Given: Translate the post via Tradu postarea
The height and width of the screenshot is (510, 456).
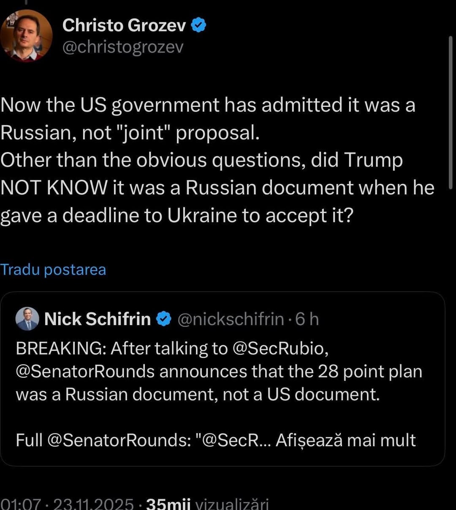Looking at the screenshot, I should click(x=53, y=270).
